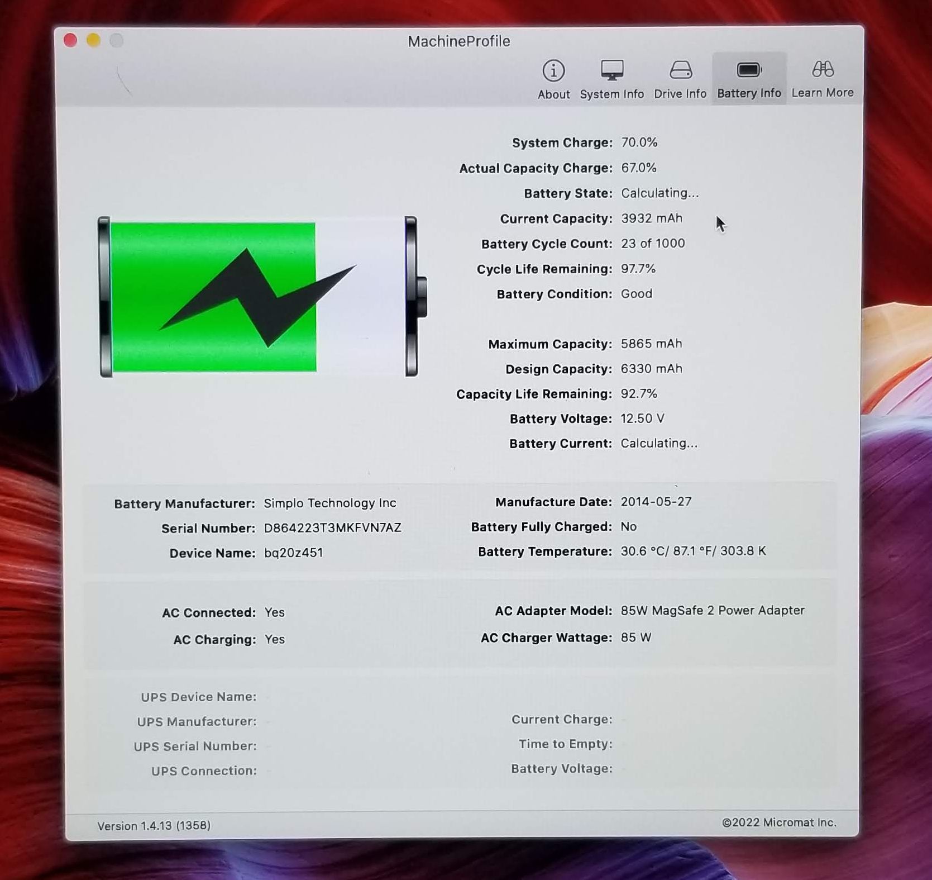Open the About info icon
Viewport: 932px width, 880px height.
[x=553, y=72]
